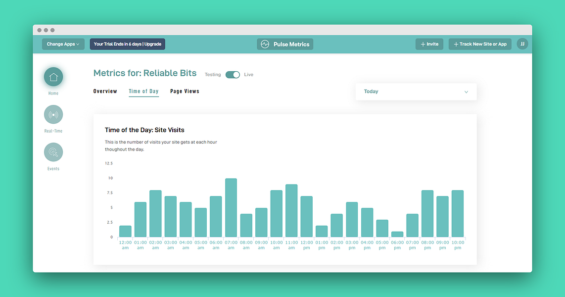This screenshot has height=297, width=565.
Task: Open the Events panel from sidebar
Action: [53, 152]
